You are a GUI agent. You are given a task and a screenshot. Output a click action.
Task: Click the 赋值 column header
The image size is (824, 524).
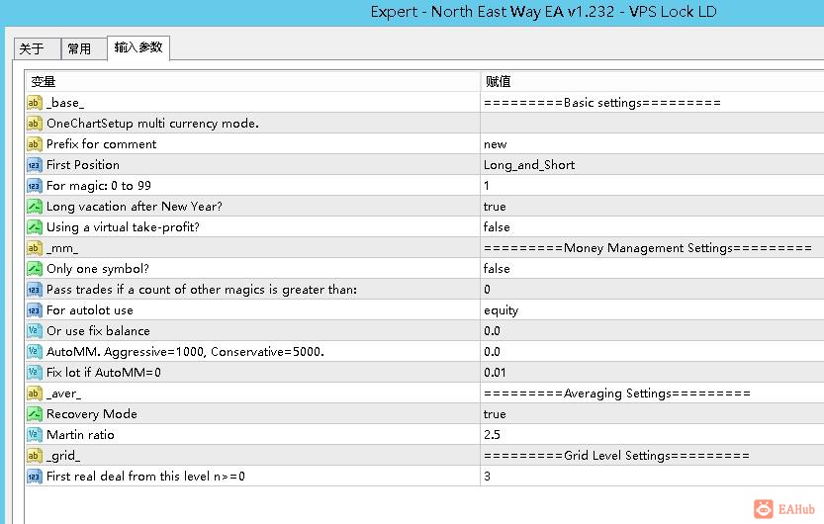pyautogui.click(x=652, y=81)
